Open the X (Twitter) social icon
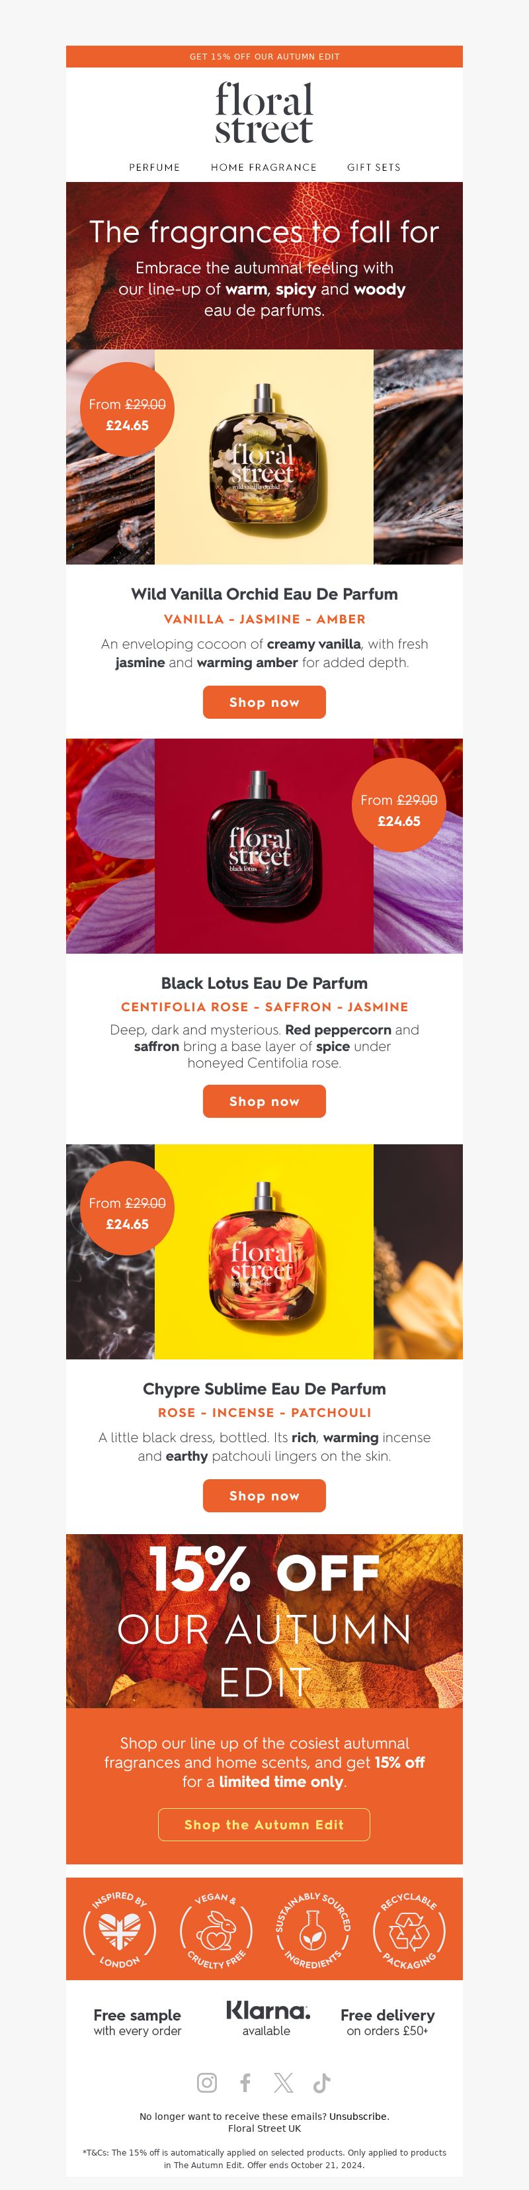This screenshot has height=2190, width=529. [284, 2082]
